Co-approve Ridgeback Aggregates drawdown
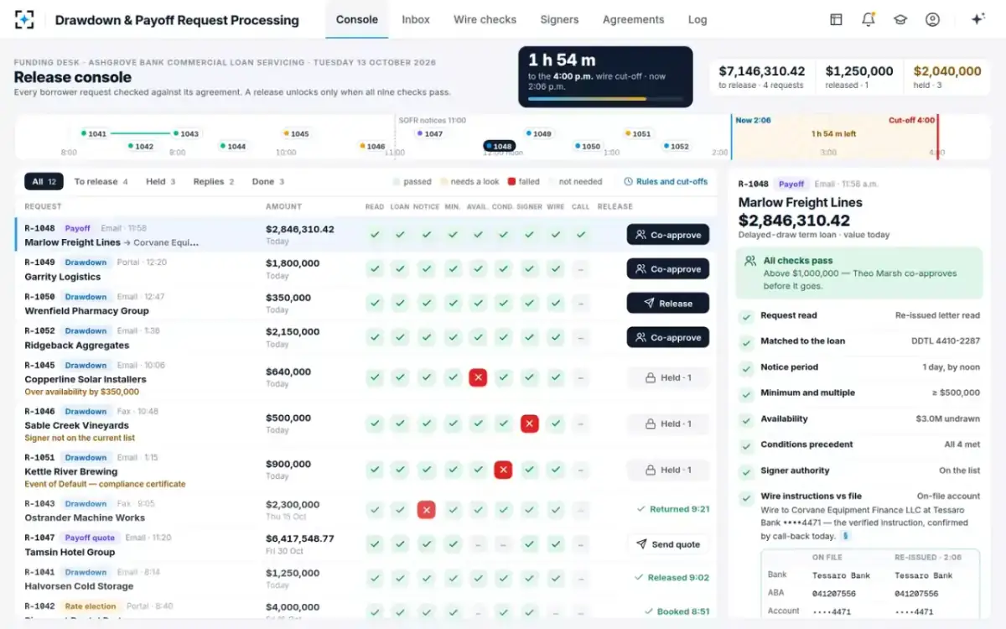Screen dimensions: 1006x629 tap(667, 338)
